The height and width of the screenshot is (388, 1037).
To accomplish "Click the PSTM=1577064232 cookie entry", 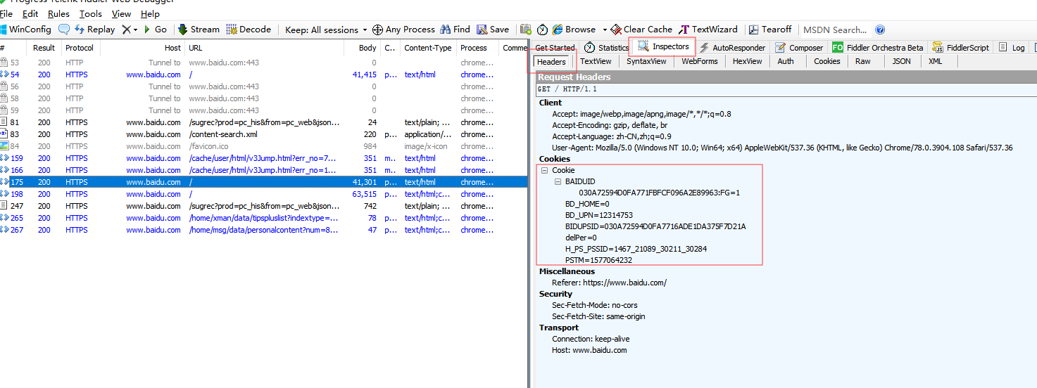I will click(x=598, y=260).
